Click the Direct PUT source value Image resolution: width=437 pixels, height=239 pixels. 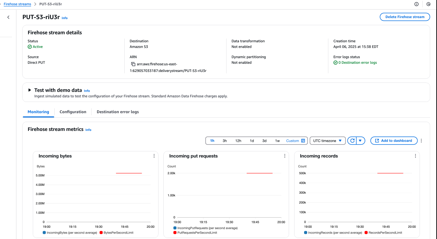tap(36, 62)
